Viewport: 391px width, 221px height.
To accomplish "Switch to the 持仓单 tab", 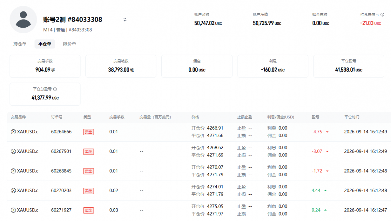I will pos(20,44).
